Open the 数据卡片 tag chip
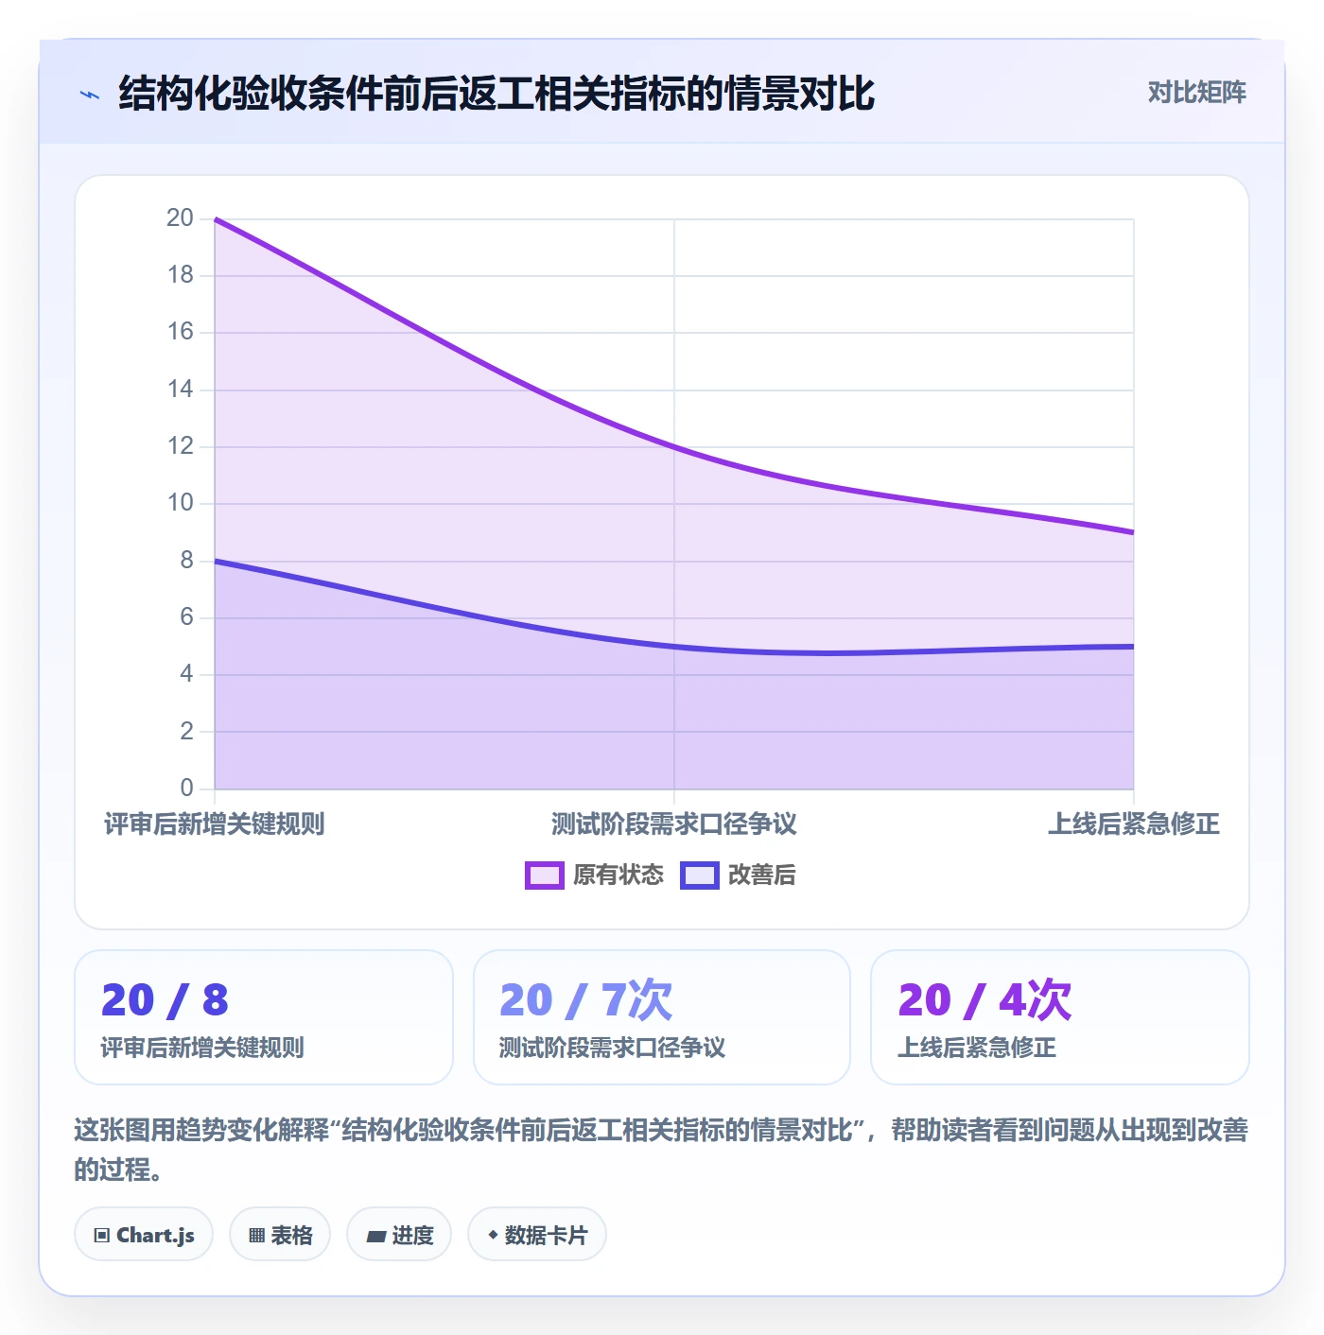This screenshot has width=1324, height=1335. coord(537,1234)
